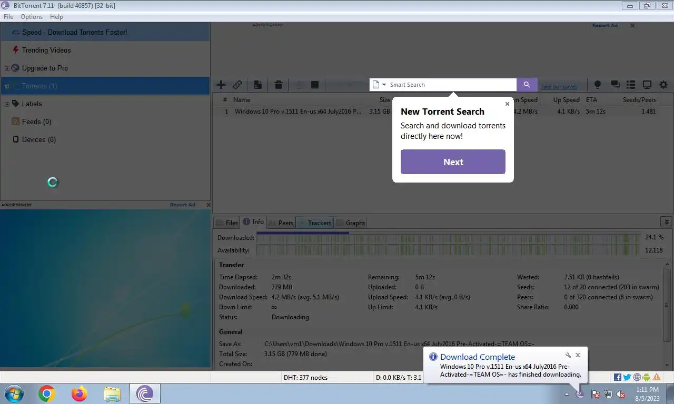This screenshot has height=404, width=674.
Task: Sort by the ETA column header
Action: [x=591, y=100]
